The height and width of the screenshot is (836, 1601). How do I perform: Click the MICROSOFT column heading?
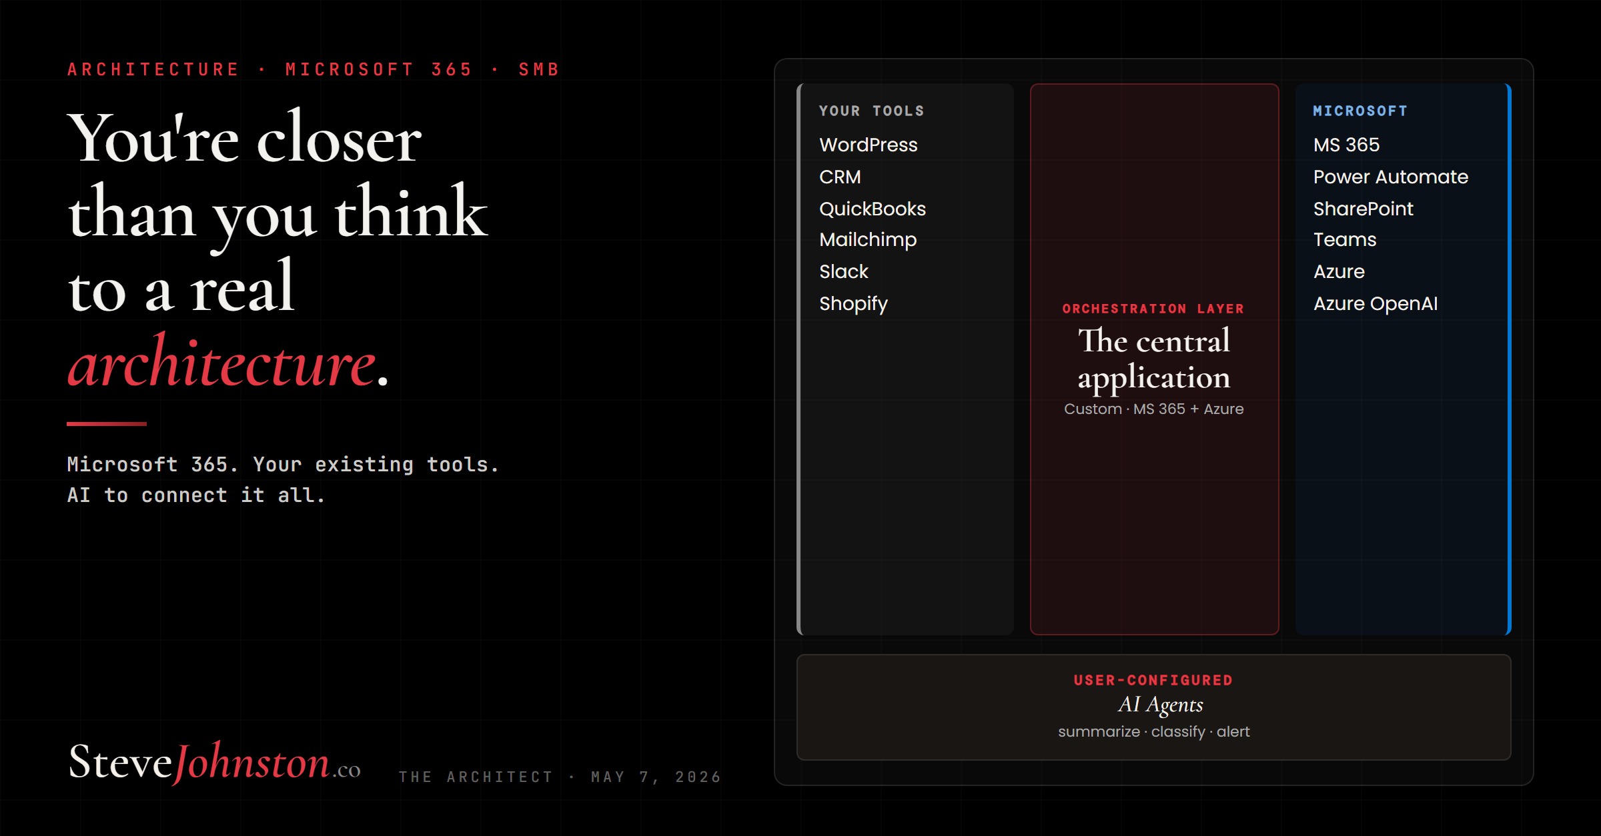(x=1360, y=111)
